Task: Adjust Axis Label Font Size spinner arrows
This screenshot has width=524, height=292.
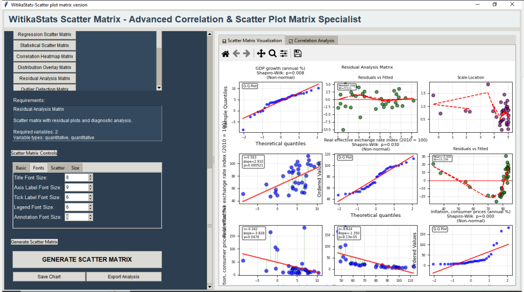Action: click(90, 187)
